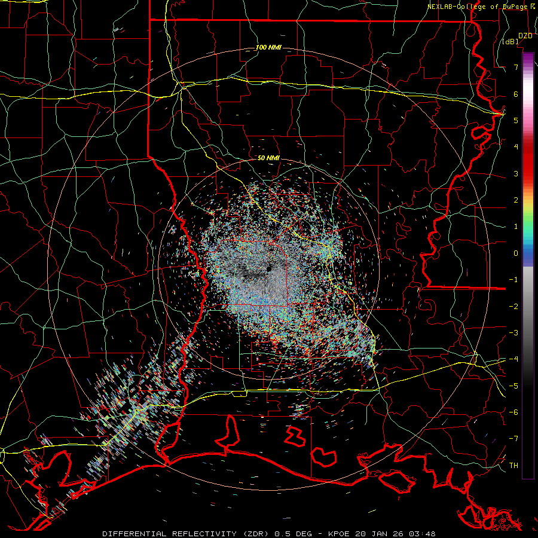Click the KPOE station identifier in the caption
This screenshot has width=538, height=538.
point(339,534)
